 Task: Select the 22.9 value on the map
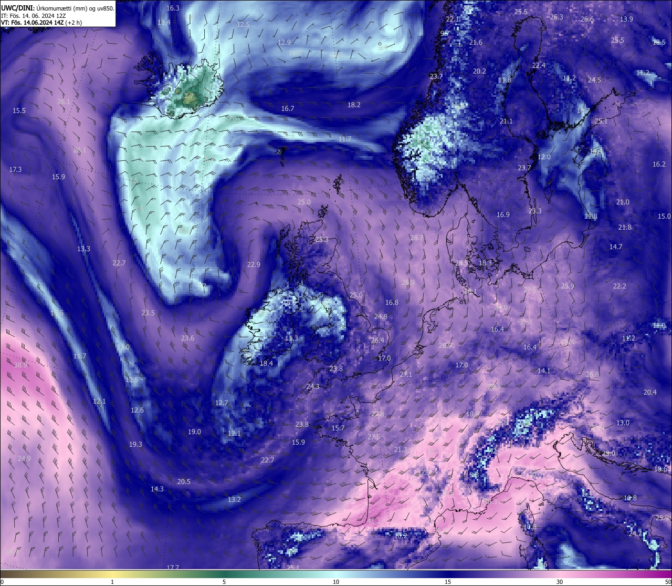(254, 265)
